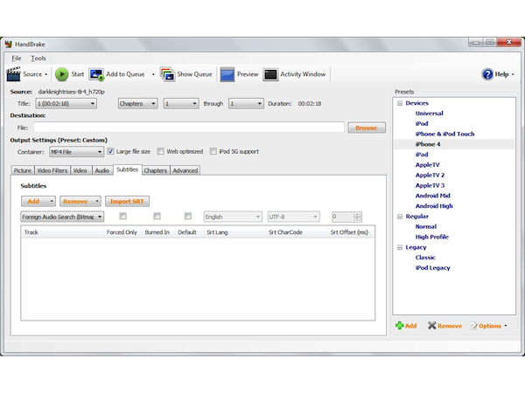The width and height of the screenshot is (525, 393).
Task: Select the iPhone 4 preset
Action: (x=428, y=144)
